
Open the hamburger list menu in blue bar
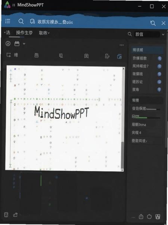7,21
